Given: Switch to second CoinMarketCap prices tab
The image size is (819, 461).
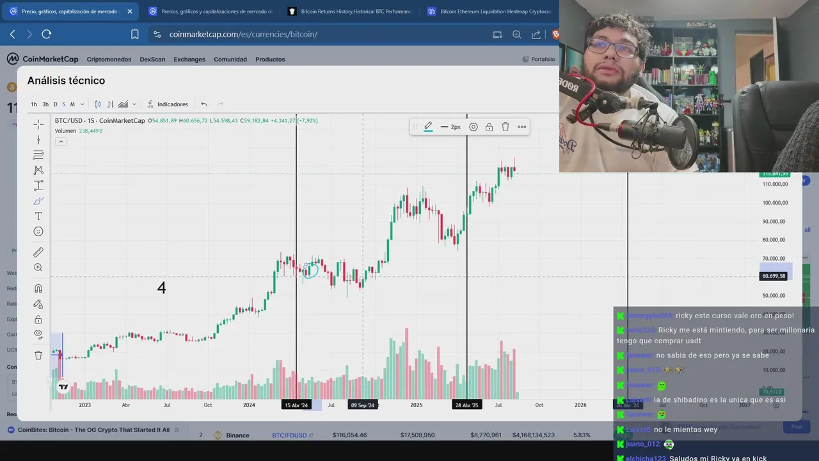Looking at the screenshot, I should [x=211, y=12].
